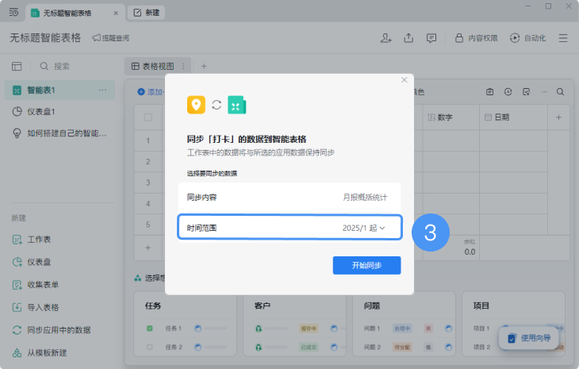The height and width of the screenshot is (369, 579).
Task: Select the 客户 template card title
Action: 263,306
